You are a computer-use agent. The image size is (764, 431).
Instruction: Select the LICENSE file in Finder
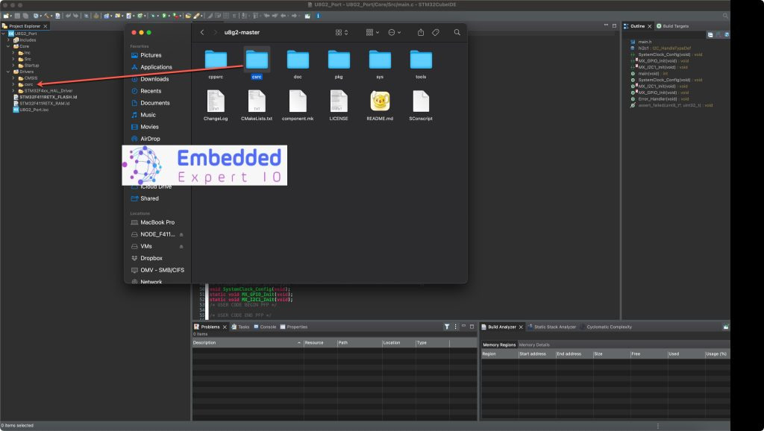tap(339, 105)
